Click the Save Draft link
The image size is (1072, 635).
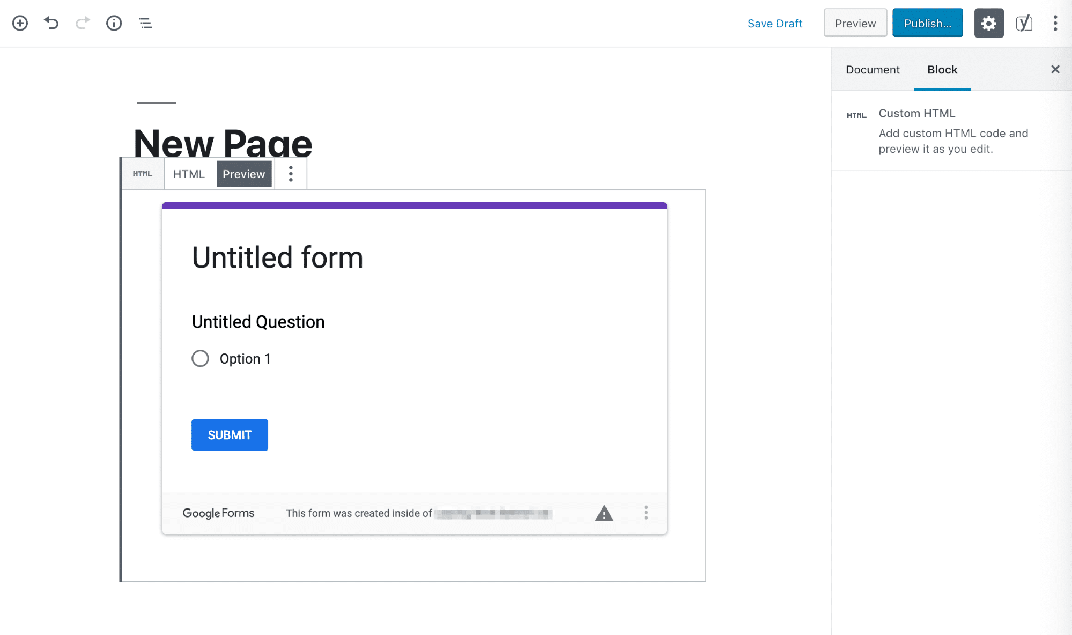point(774,23)
